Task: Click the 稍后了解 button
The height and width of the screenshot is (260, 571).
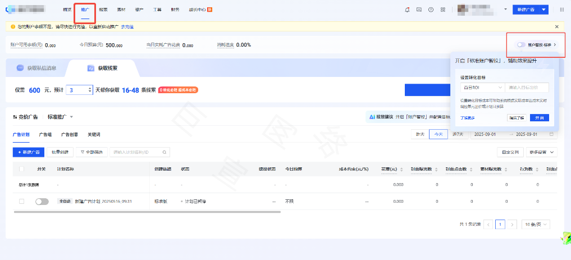Action: tap(517, 117)
